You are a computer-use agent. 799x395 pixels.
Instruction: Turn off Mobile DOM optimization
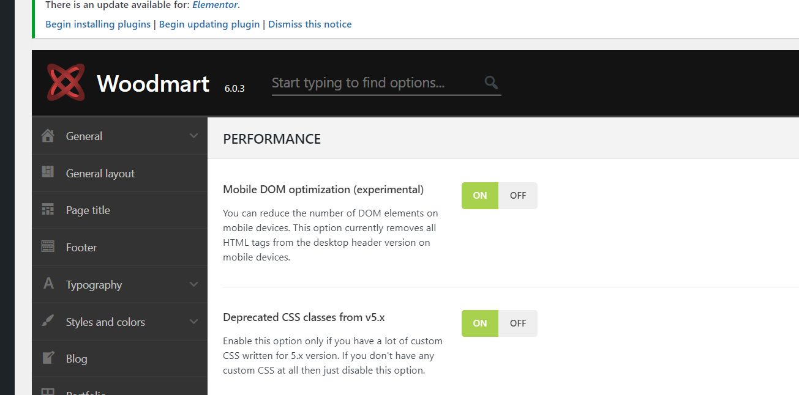pyautogui.click(x=518, y=196)
